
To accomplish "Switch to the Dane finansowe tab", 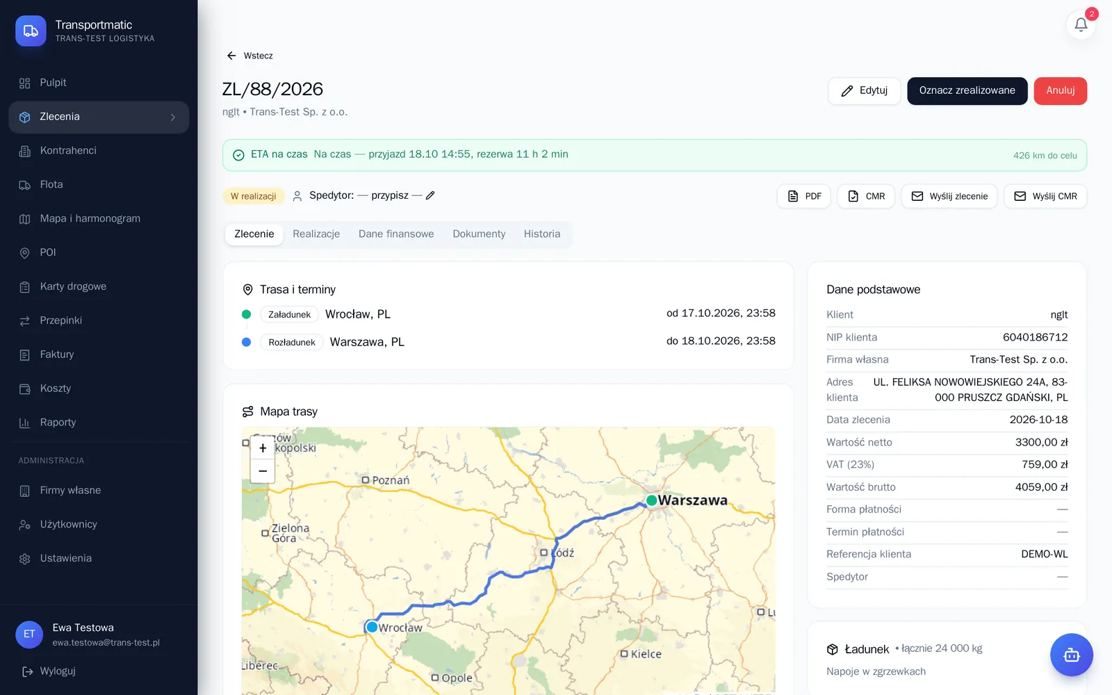I will point(396,234).
